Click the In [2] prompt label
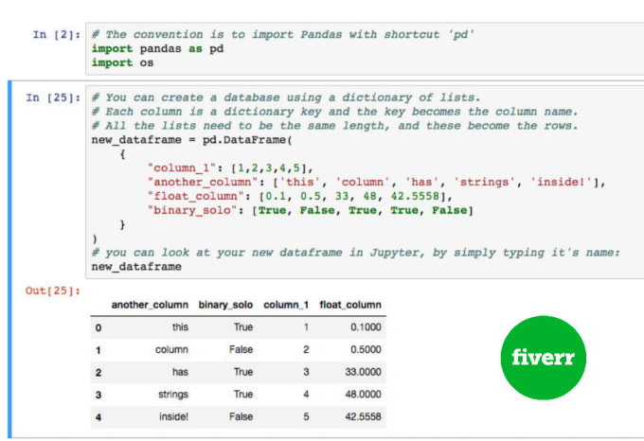 (x=57, y=34)
